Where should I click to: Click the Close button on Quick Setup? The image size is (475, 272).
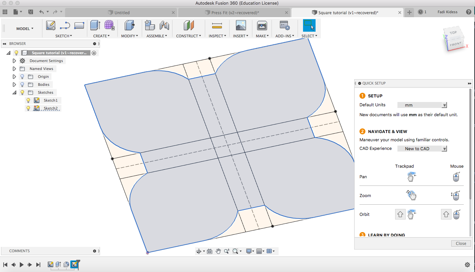click(x=461, y=243)
